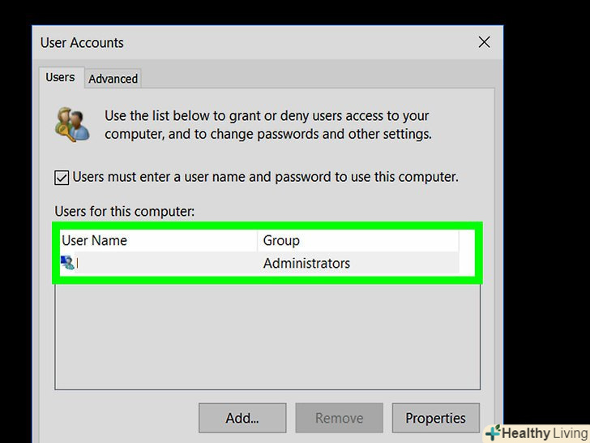Click the user account icon in list row
This screenshot has height=443, width=590.
(67, 263)
